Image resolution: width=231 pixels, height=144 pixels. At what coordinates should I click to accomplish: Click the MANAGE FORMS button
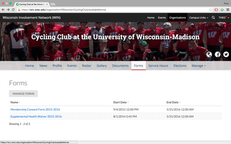tap(23, 94)
